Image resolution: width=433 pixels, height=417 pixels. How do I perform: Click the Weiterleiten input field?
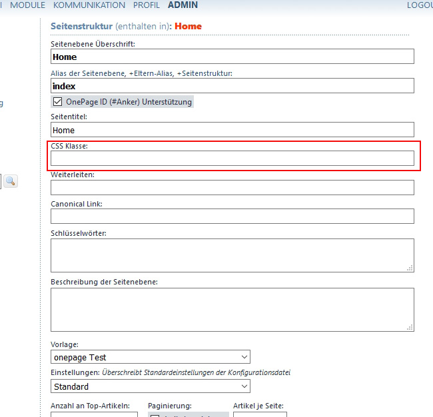(232, 187)
